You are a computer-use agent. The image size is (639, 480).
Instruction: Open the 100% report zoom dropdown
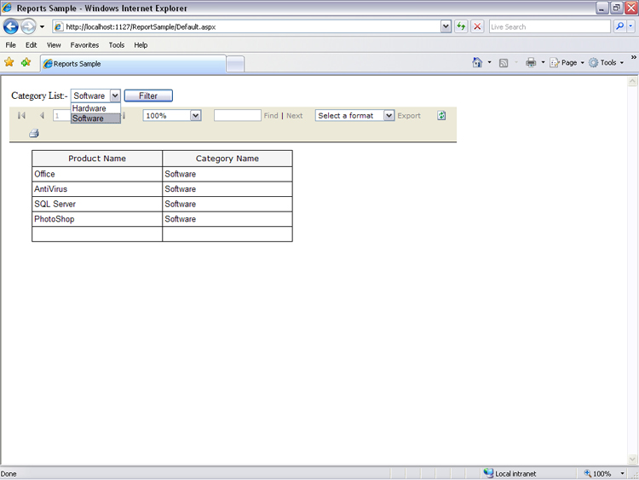coord(196,116)
